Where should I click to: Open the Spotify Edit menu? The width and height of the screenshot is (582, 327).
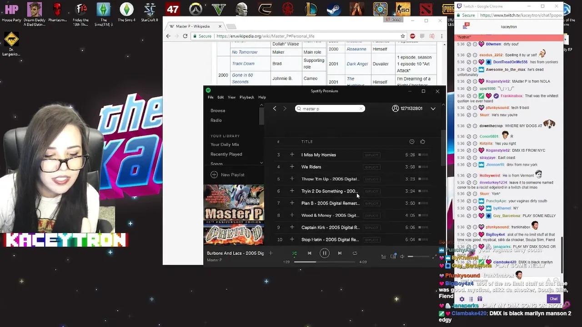pyautogui.click(x=221, y=97)
